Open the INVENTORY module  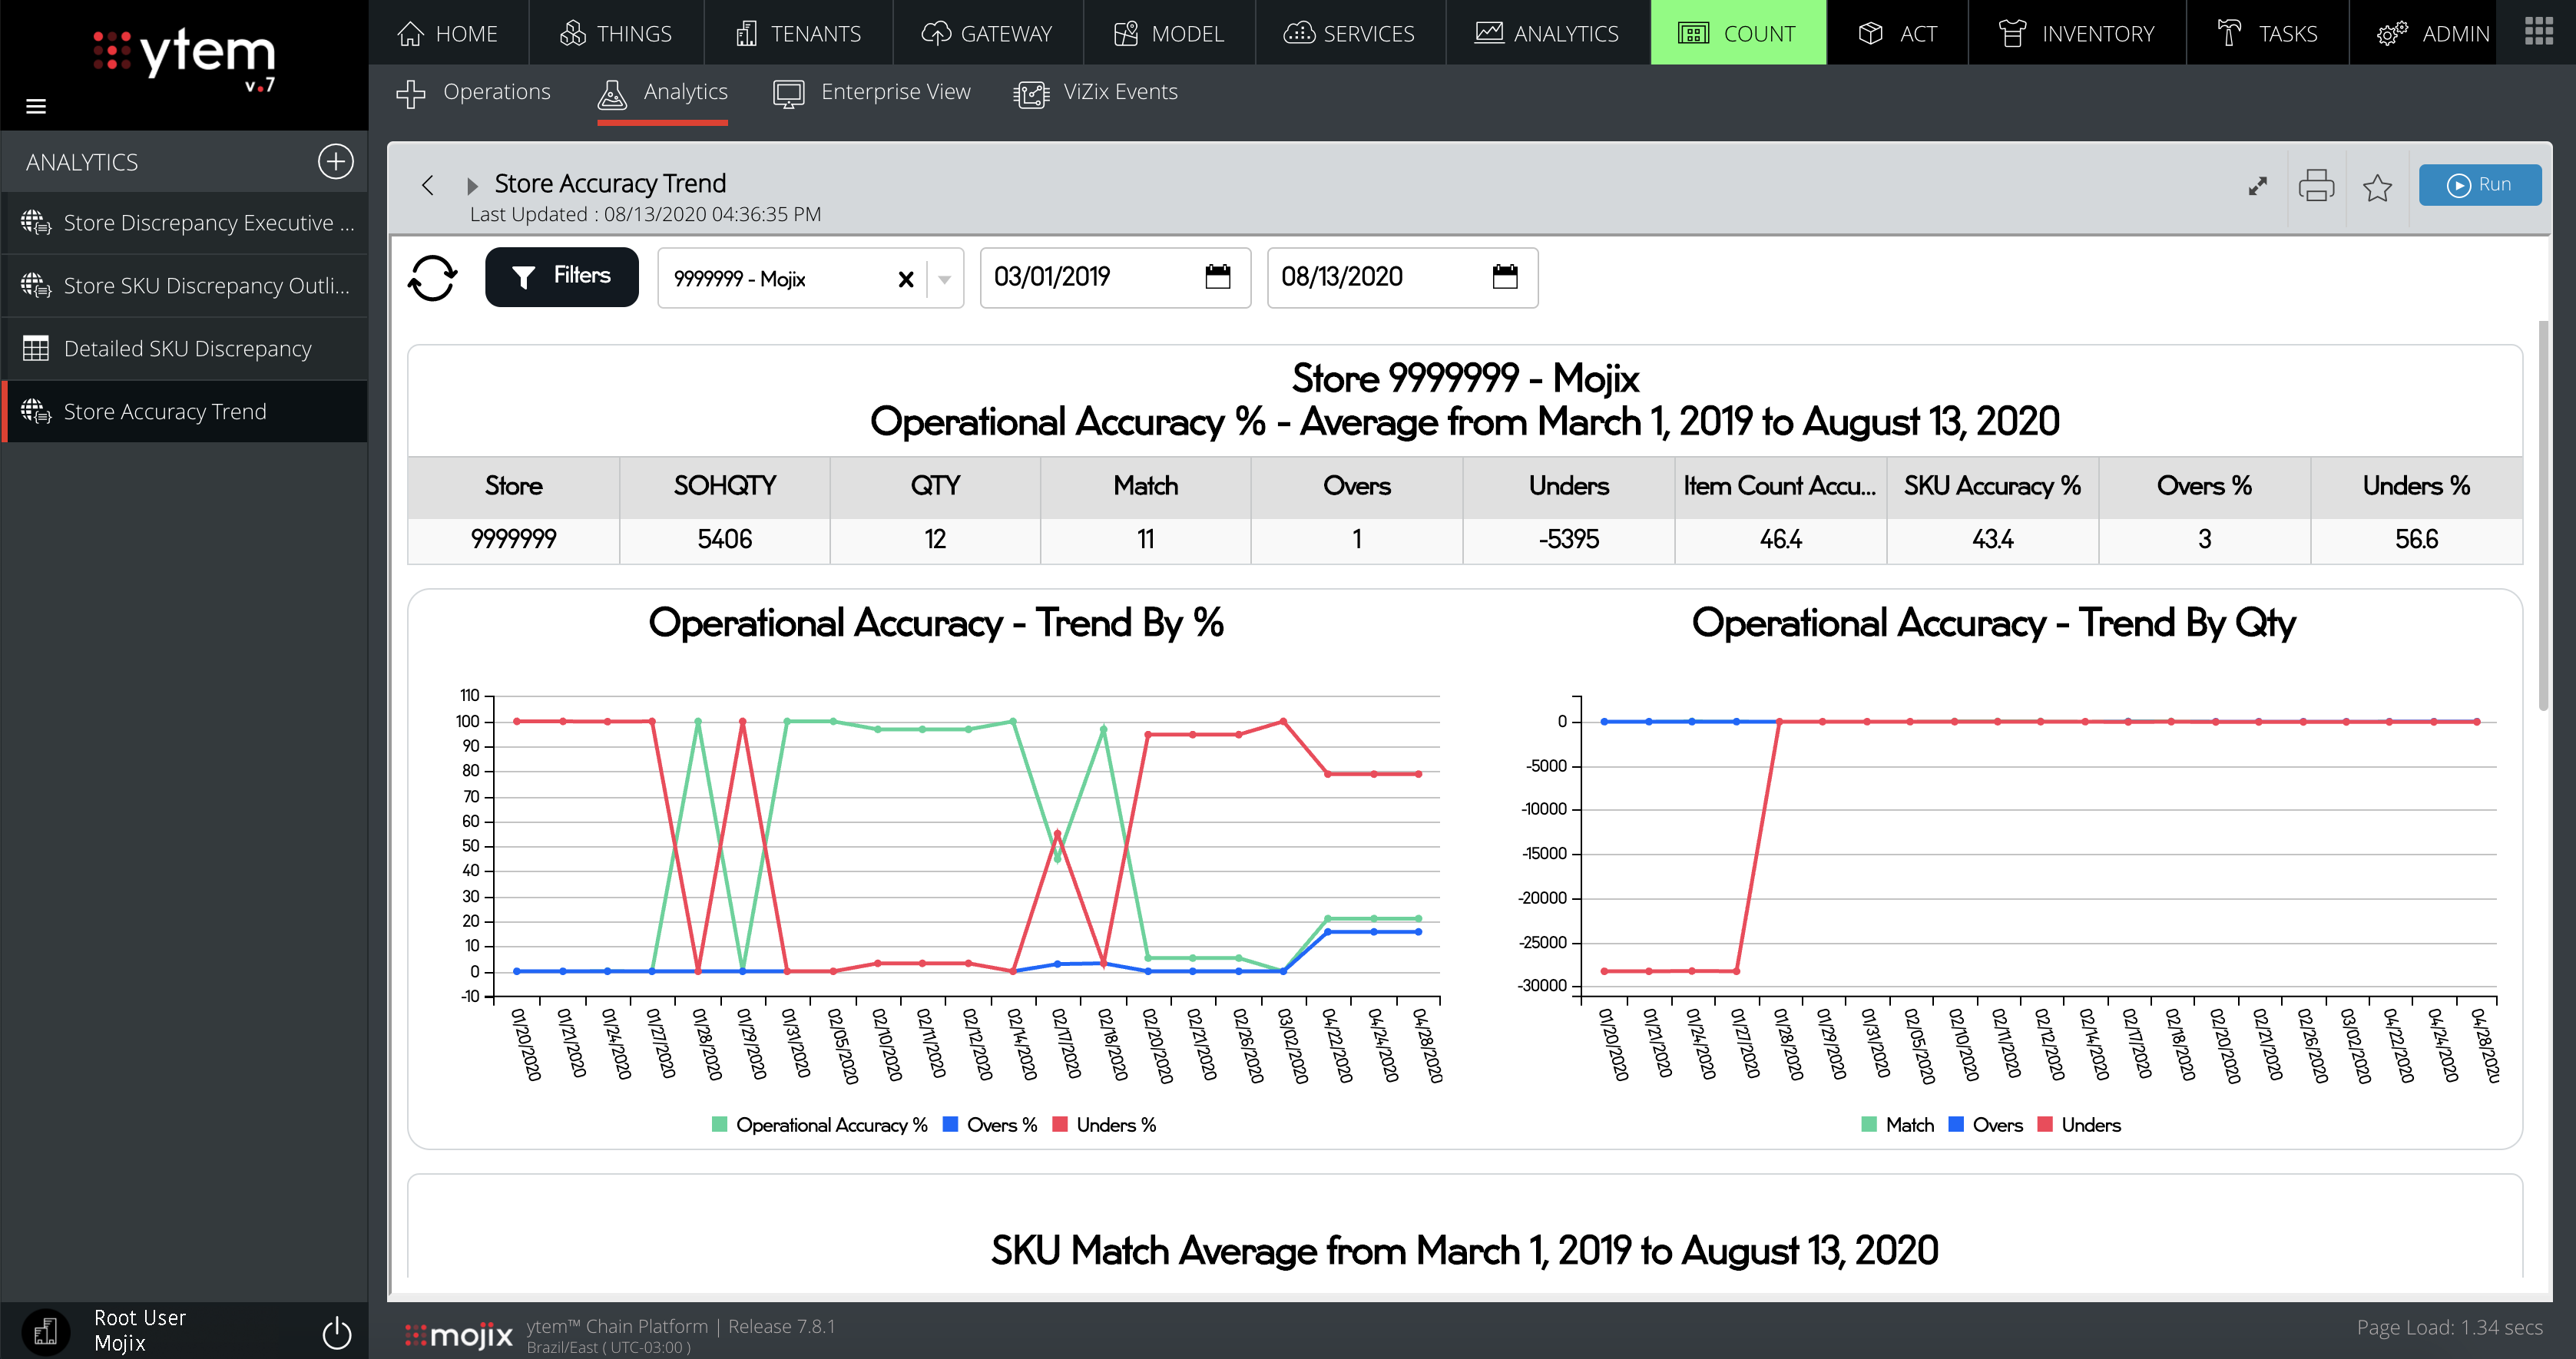(x=2079, y=33)
